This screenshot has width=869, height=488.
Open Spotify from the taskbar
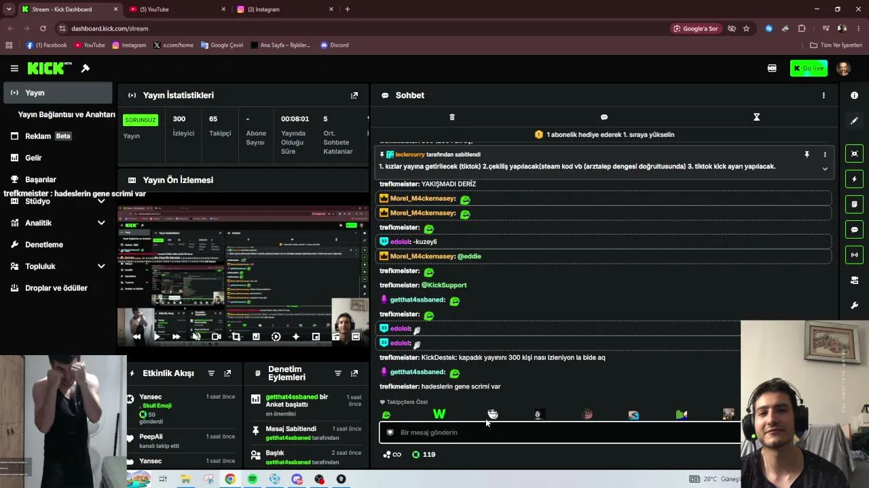point(253,479)
